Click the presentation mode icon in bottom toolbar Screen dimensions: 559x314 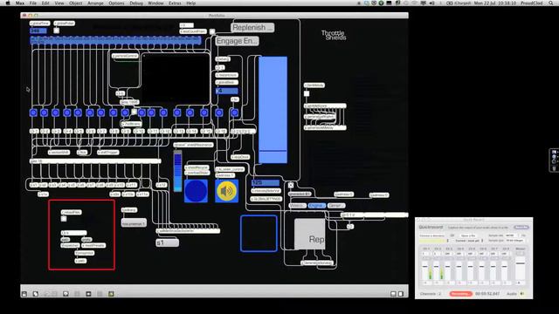click(66, 294)
